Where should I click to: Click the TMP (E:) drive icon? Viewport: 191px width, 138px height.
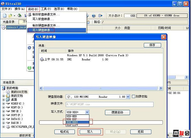pos(8,111)
